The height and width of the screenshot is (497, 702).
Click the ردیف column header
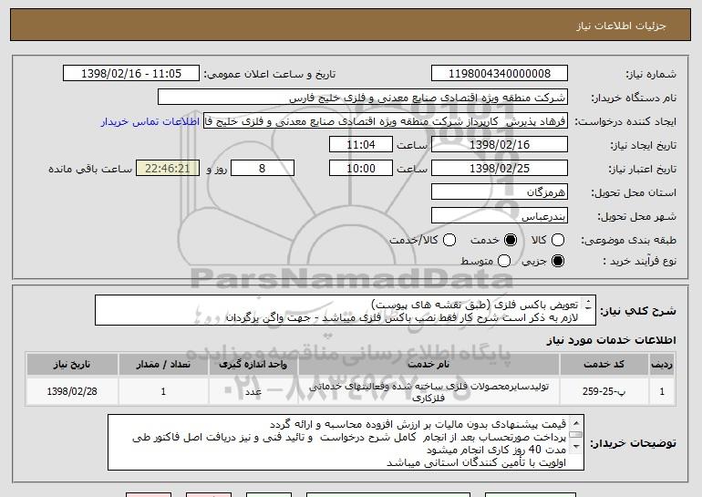coord(662,365)
